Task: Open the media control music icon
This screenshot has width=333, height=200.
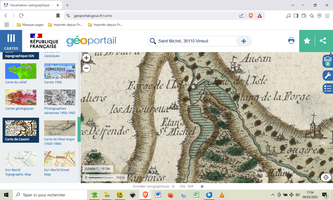Action: click(x=288, y=16)
